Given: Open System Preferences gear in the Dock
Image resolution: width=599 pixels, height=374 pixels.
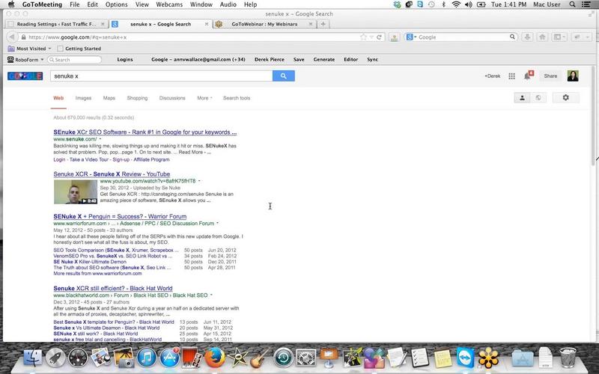Looking at the screenshot, I should coord(305,358).
